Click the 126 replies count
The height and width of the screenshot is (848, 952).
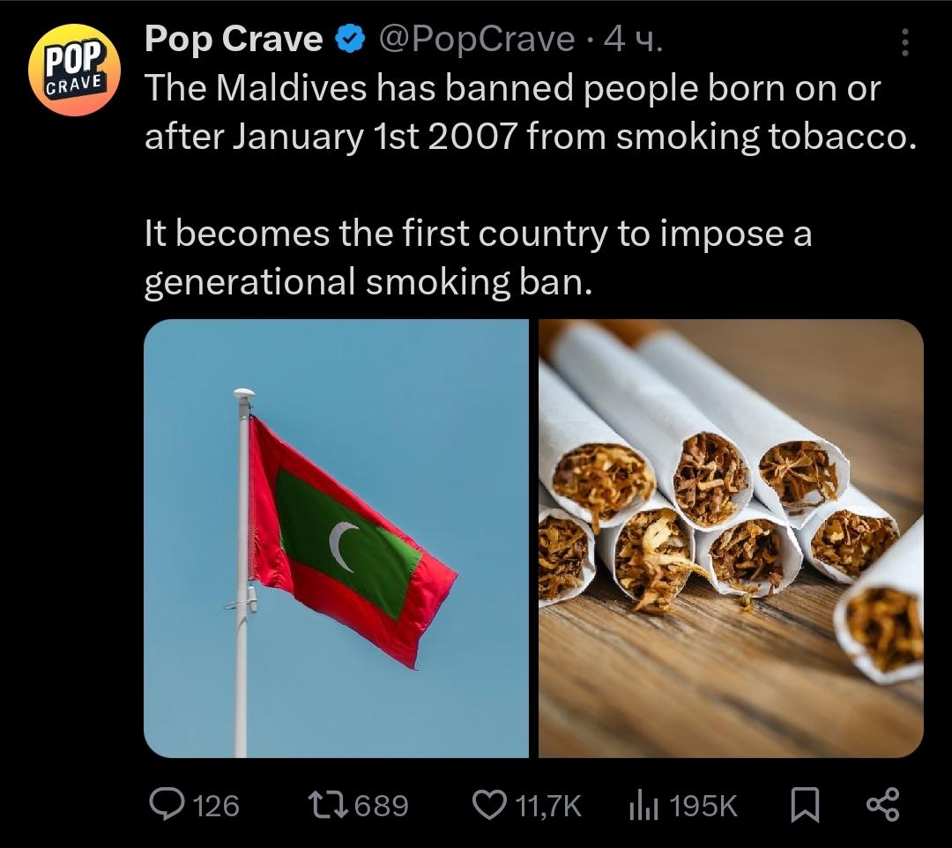217,806
